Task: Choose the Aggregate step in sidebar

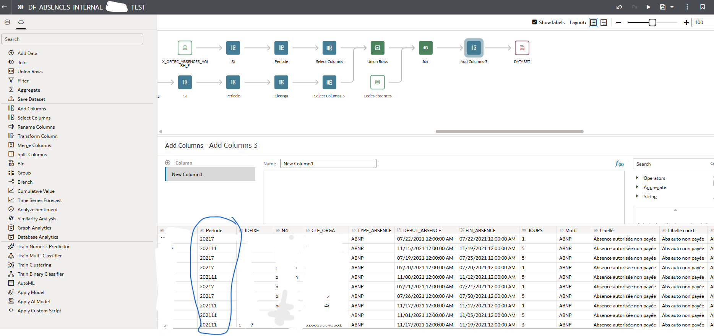Action: coord(29,90)
